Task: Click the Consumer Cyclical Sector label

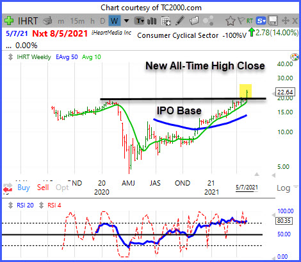Action: (178, 35)
